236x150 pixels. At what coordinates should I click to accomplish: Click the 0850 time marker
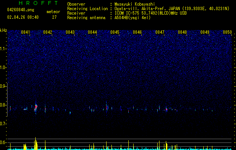pos(227,32)
